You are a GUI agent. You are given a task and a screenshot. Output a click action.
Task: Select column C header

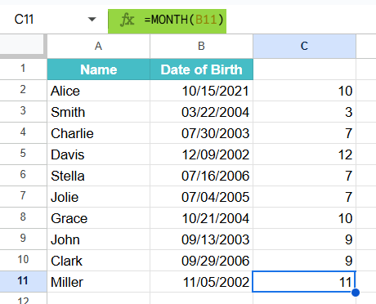[x=304, y=46]
